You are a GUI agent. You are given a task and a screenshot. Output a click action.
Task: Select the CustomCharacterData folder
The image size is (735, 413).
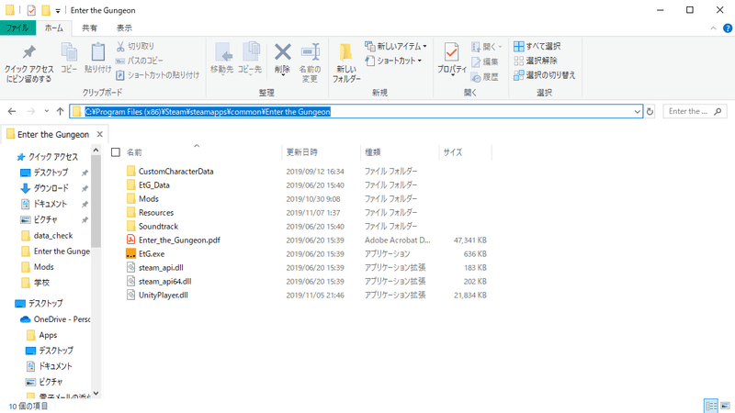170,172
